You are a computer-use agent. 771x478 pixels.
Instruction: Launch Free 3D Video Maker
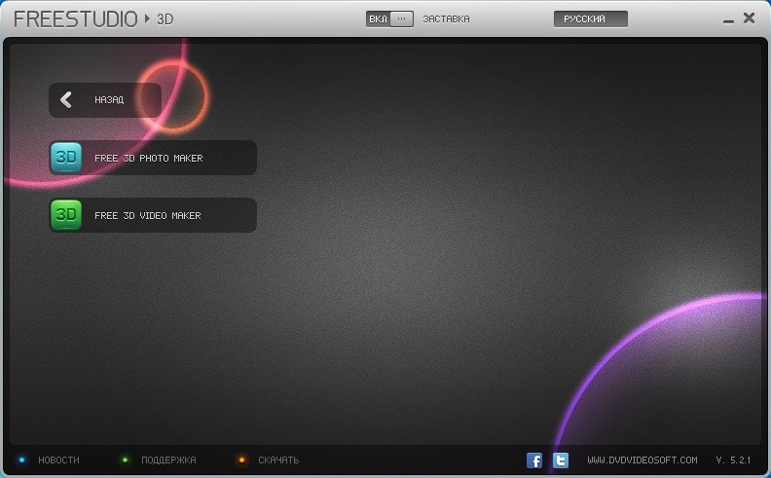[x=148, y=215]
